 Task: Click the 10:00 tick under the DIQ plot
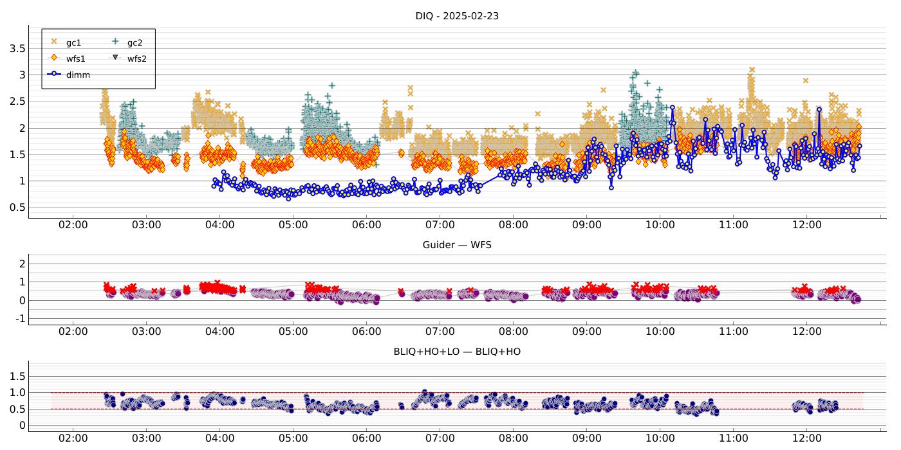click(660, 225)
